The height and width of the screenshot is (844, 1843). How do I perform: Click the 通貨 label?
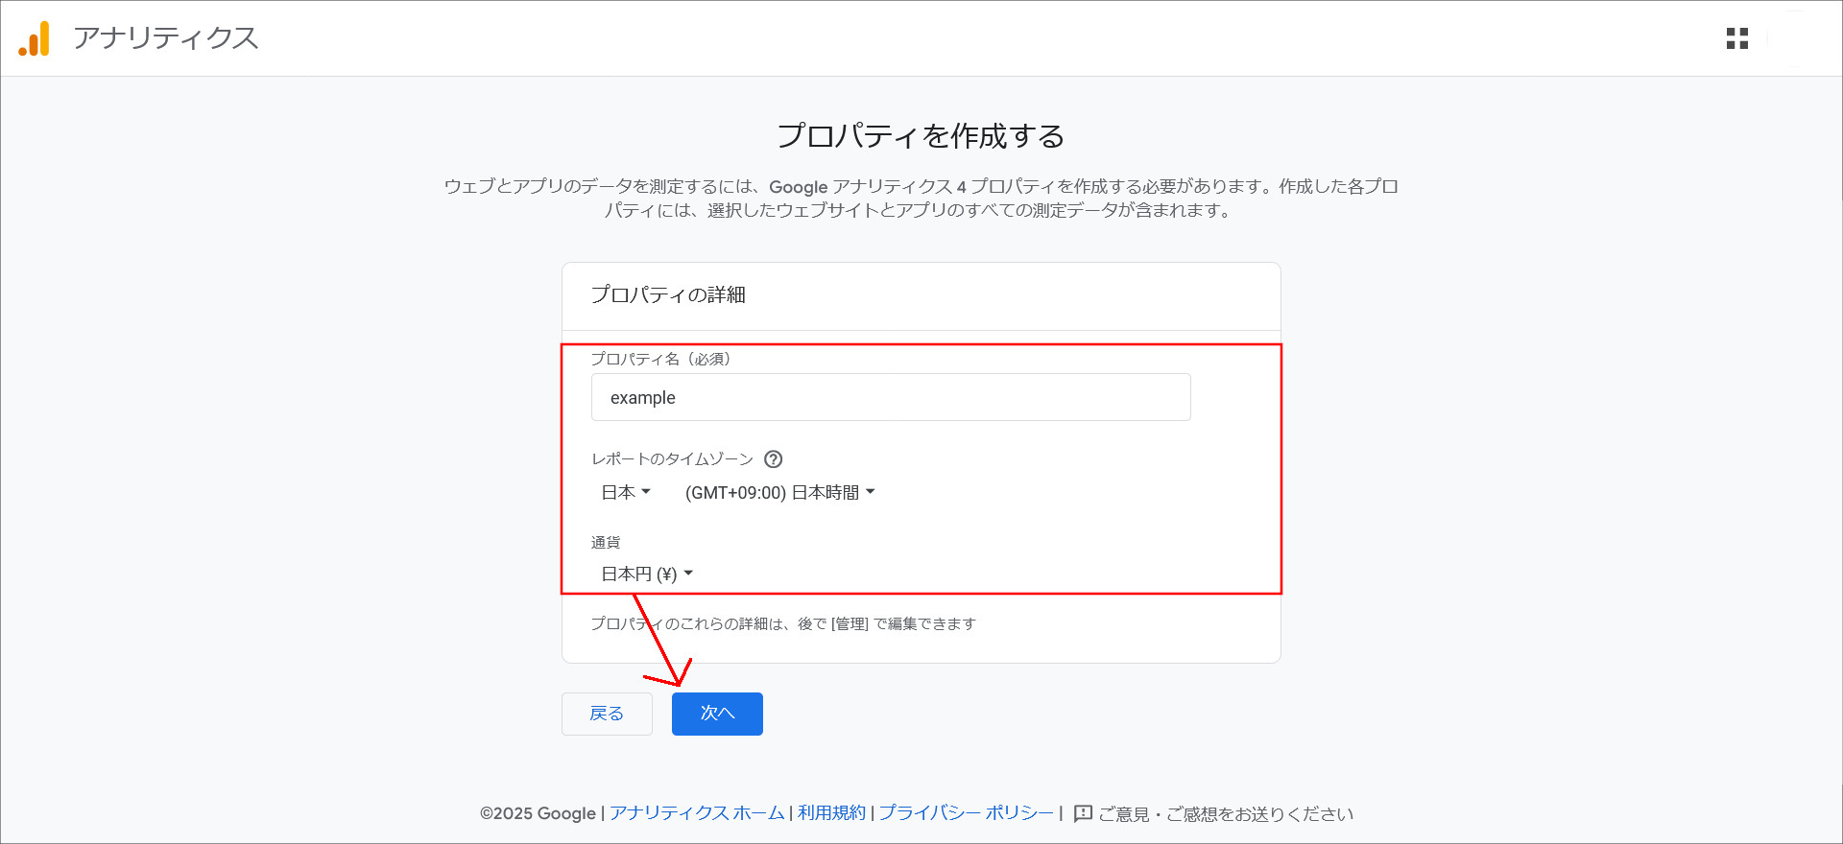[x=606, y=542]
